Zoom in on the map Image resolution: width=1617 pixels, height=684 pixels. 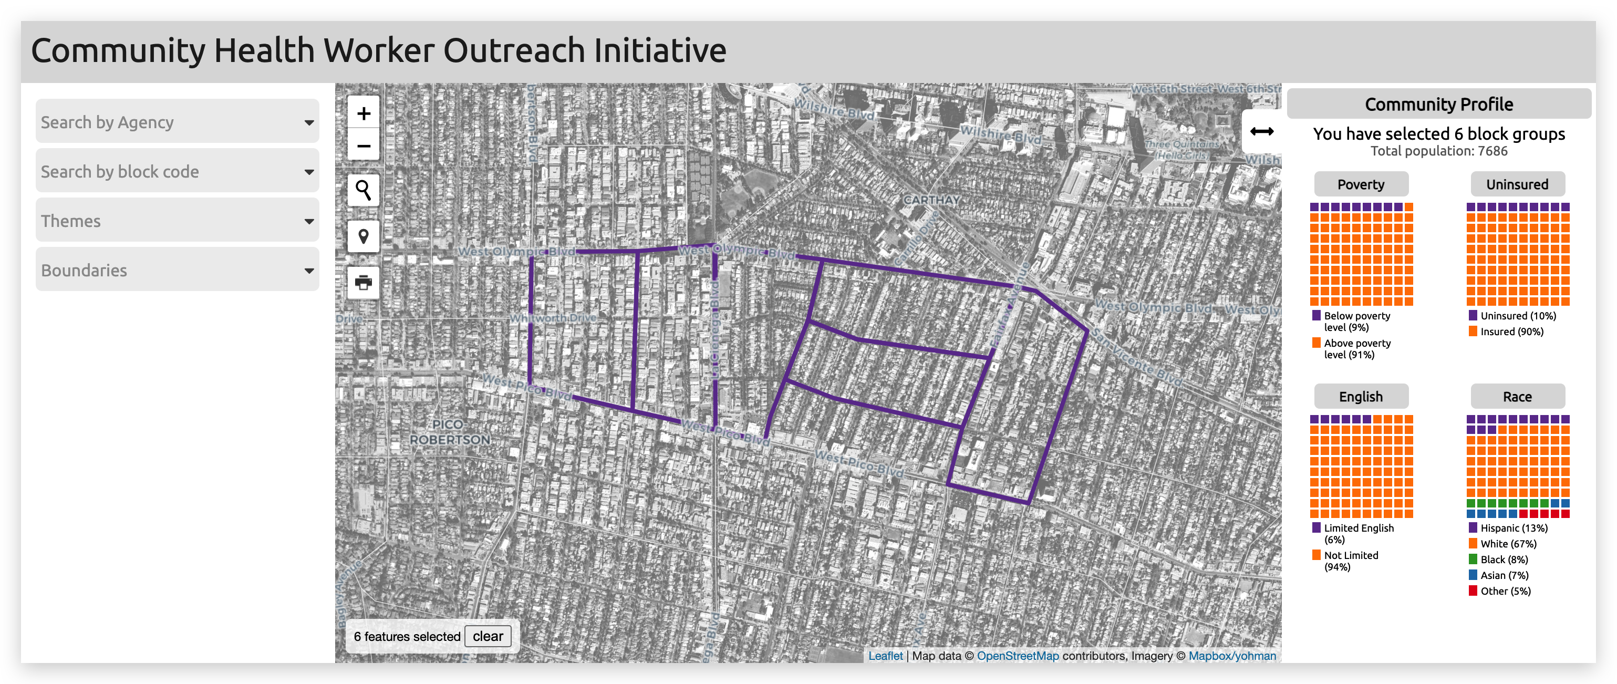[x=364, y=113]
